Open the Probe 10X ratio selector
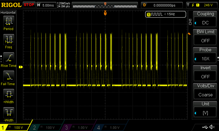This screenshot has width=219, height=131. [x=205, y=55]
